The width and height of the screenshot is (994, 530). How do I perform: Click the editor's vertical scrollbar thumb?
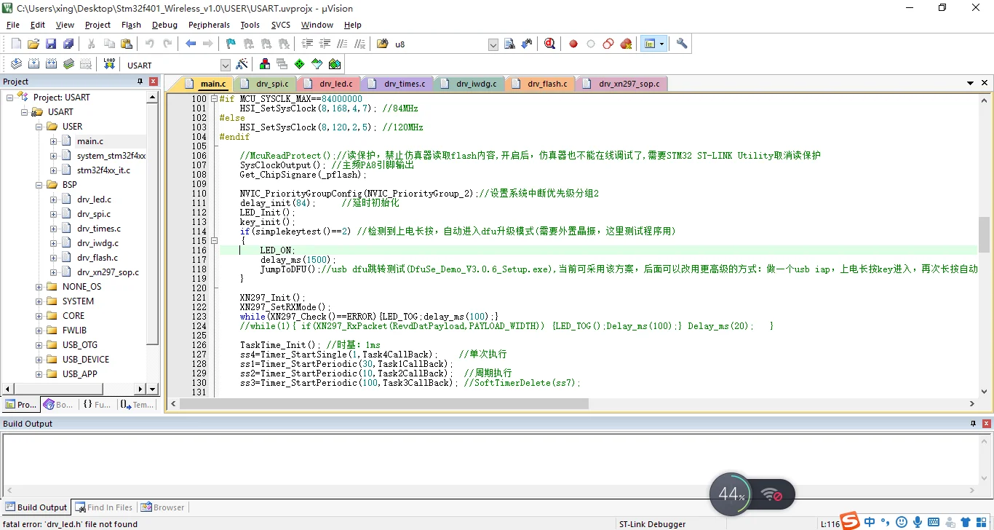coord(984,235)
